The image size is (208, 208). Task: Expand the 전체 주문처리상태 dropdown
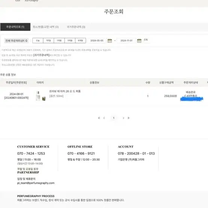pyautogui.click(x=16, y=41)
